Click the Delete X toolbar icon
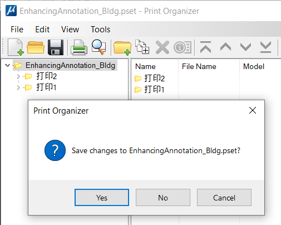The width and height of the screenshot is (281, 225). (162, 47)
